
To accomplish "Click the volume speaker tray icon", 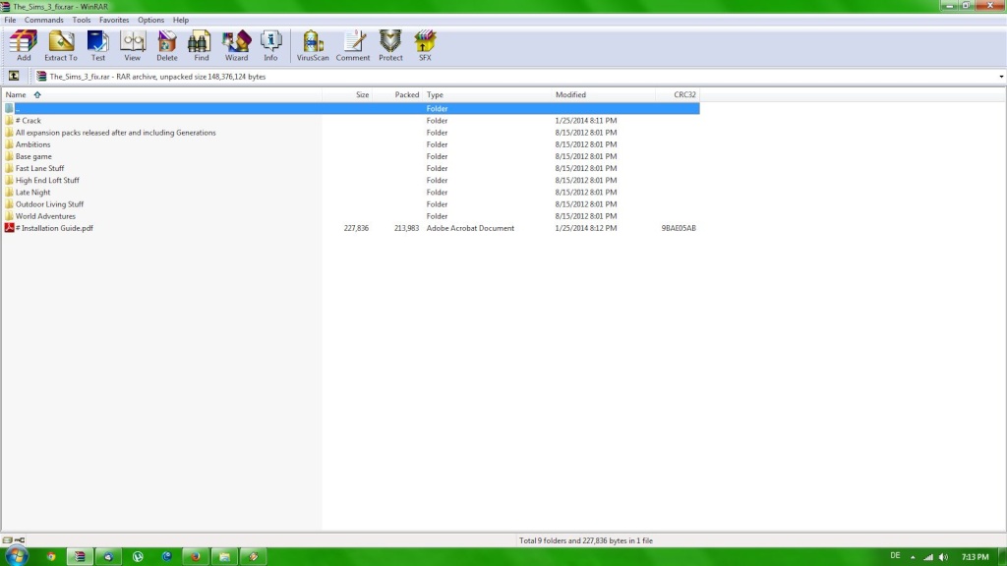I will [943, 557].
